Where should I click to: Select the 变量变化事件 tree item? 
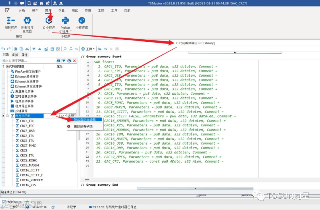tap(24, 91)
